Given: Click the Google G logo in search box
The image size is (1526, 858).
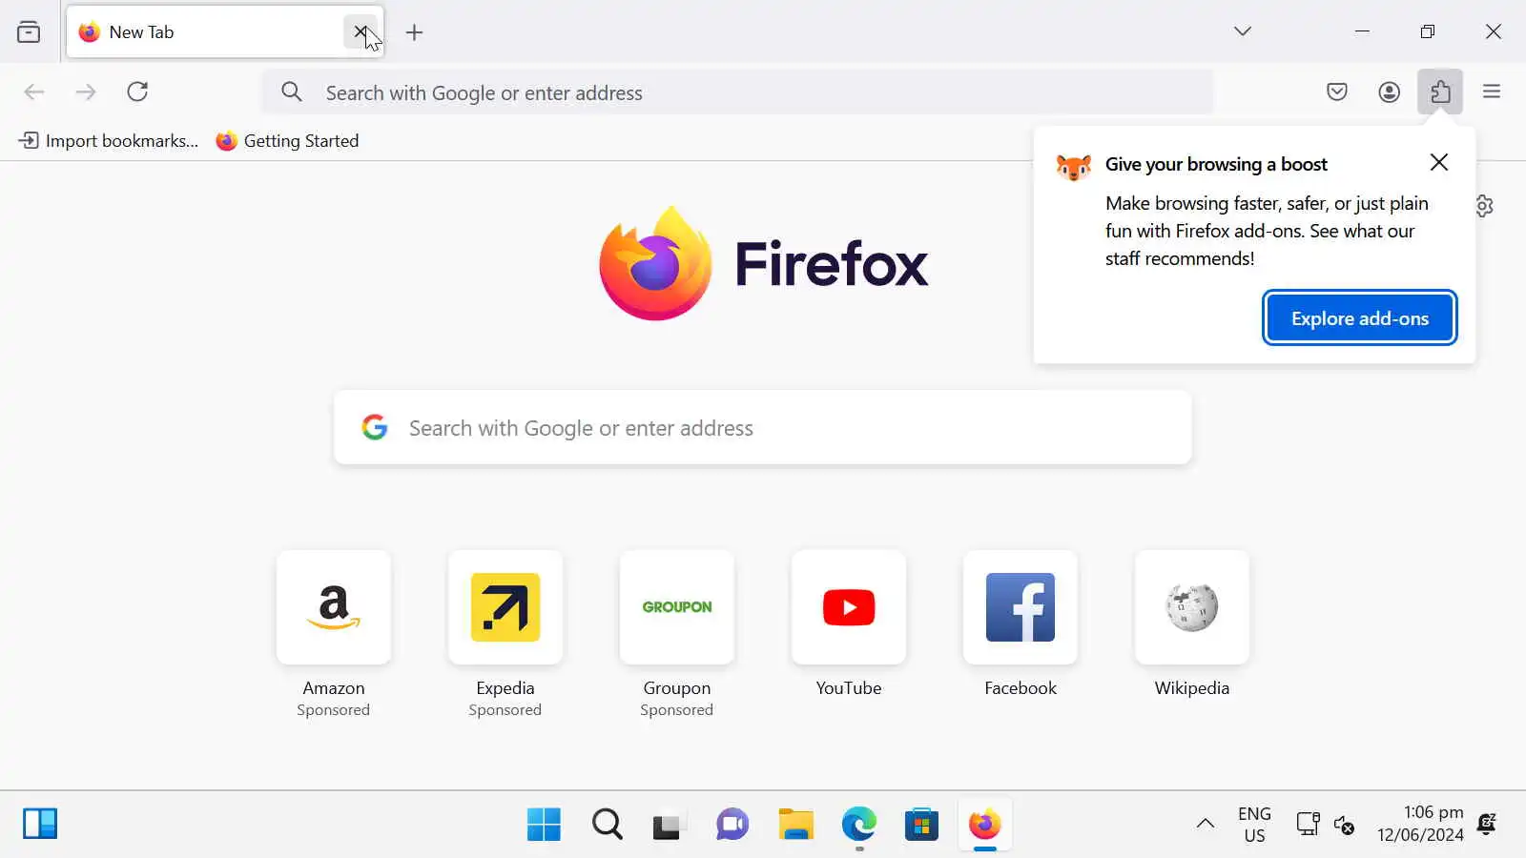Looking at the screenshot, I should [375, 427].
